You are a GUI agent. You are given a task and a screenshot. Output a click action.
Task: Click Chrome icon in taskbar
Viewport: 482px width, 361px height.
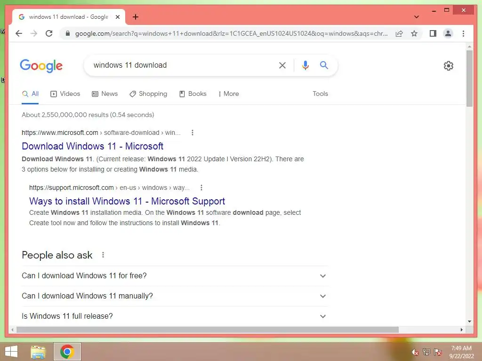(67, 352)
